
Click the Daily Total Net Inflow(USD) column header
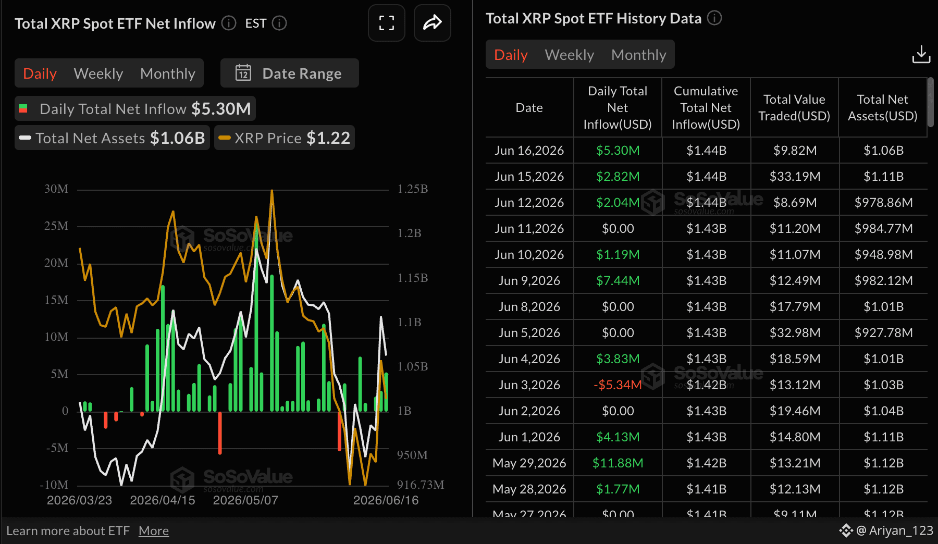(618, 108)
